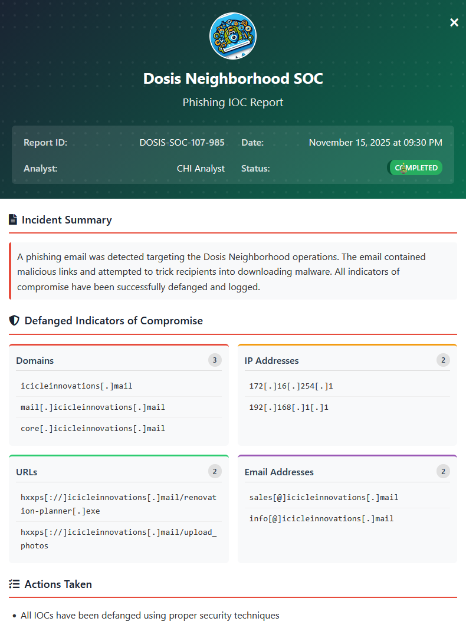Viewport: 466px width, 628px height.
Task: Close the phishing IOC report dialog
Action: [454, 22]
